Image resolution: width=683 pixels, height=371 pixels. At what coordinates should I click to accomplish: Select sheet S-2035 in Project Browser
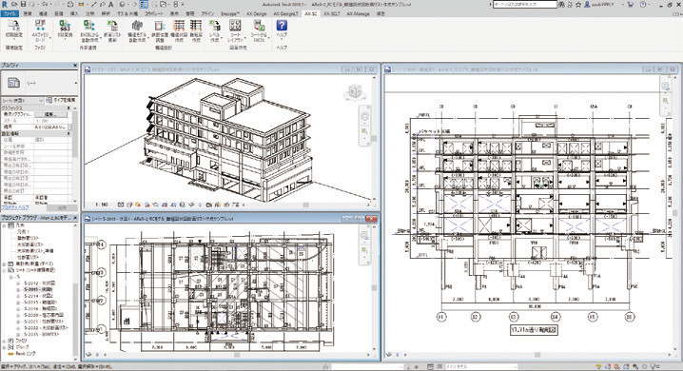tap(42, 334)
